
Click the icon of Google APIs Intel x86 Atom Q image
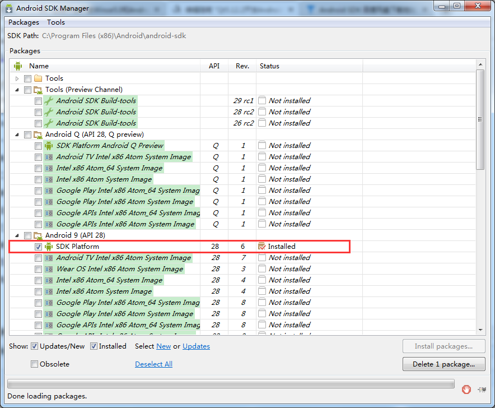point(49,224)
